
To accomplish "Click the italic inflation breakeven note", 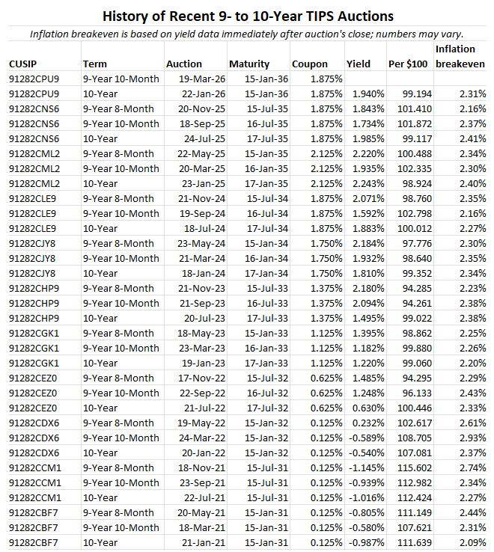I will (247, 34).
